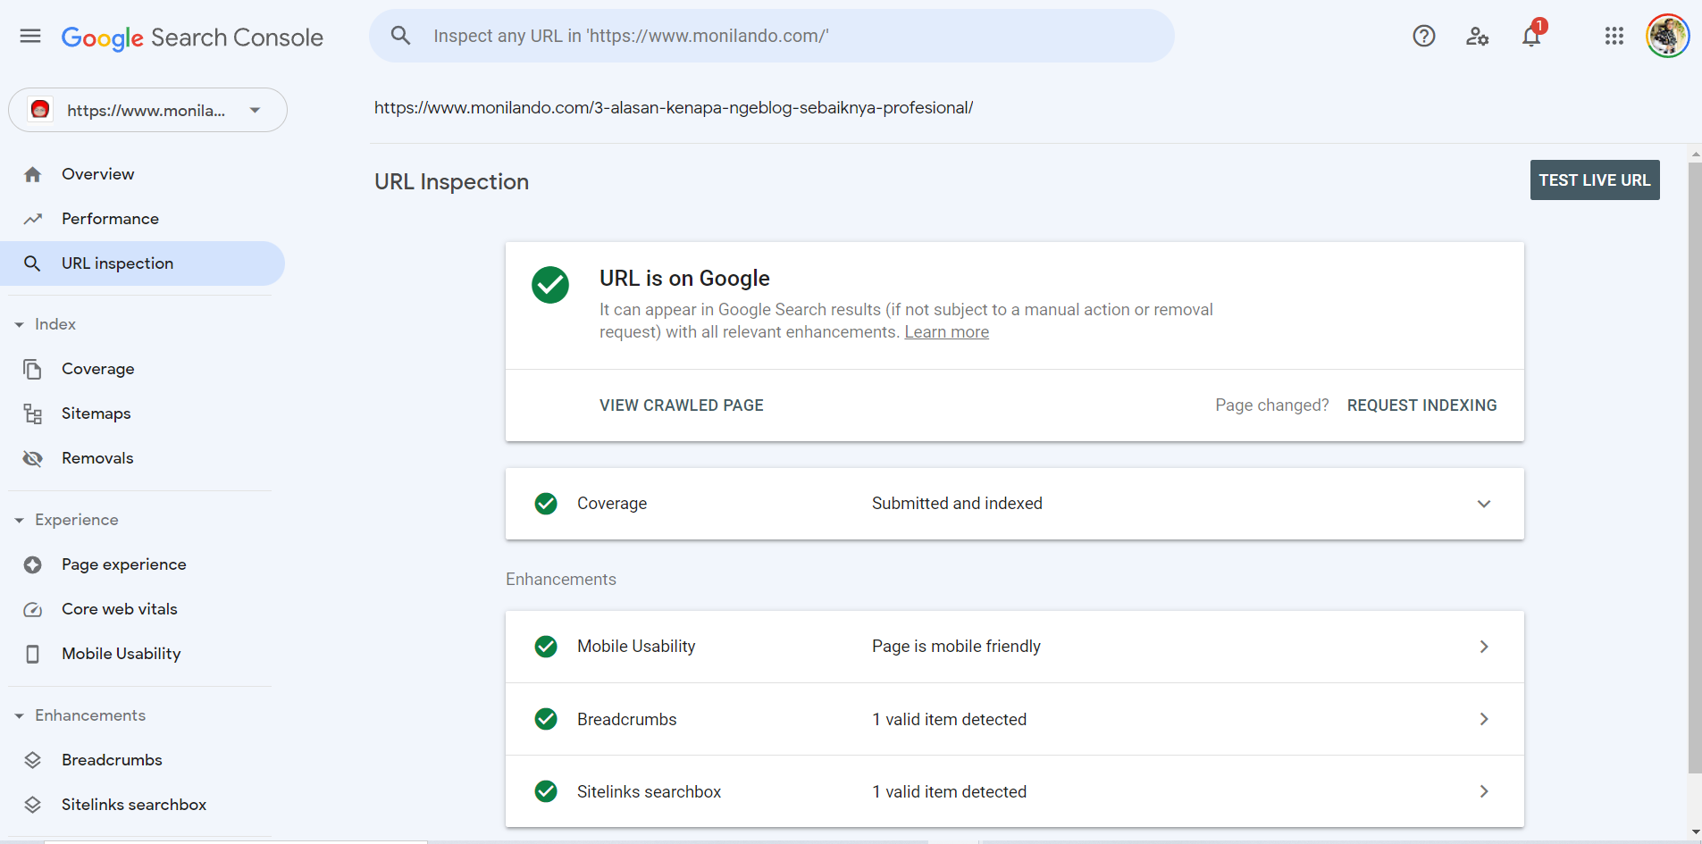Collapse the Experience sidebar section

[20, 520]
